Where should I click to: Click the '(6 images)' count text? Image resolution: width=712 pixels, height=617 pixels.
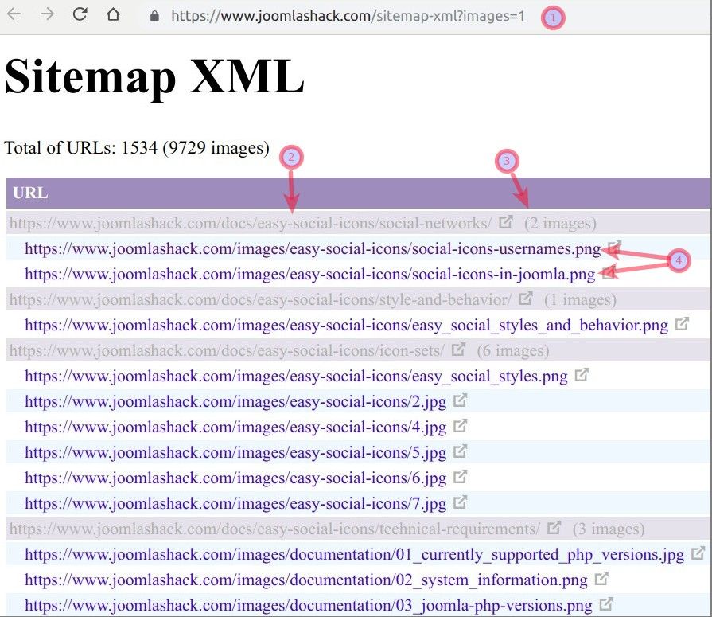coord(513,351)
